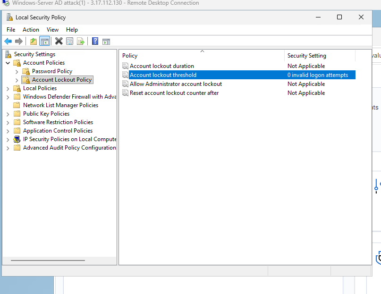Toggle Show/Hide Console Tree toolbar icon

(45, 42)
